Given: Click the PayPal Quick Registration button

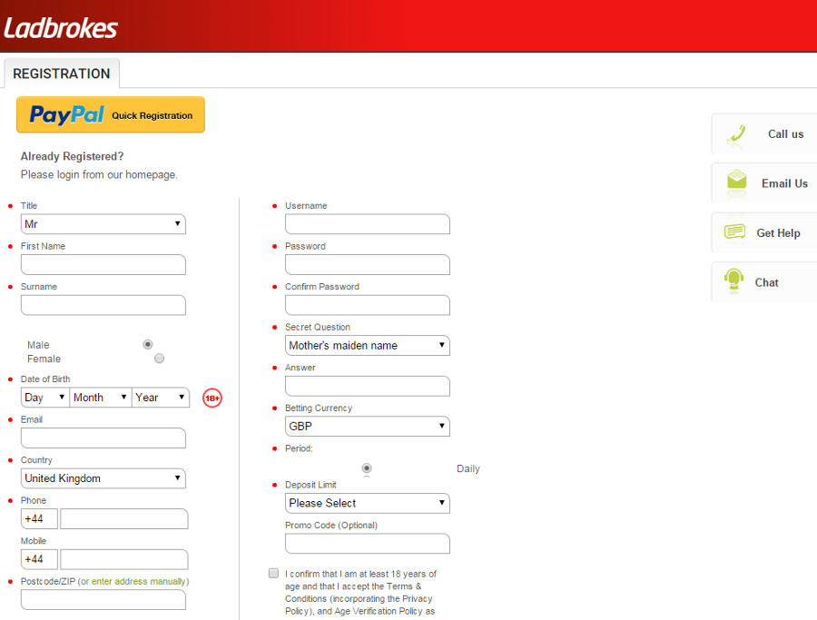Looking at the screenshot, I should [111, 114].
